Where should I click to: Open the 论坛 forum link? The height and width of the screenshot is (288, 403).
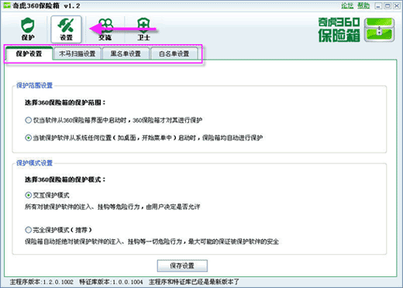(347, 5)
